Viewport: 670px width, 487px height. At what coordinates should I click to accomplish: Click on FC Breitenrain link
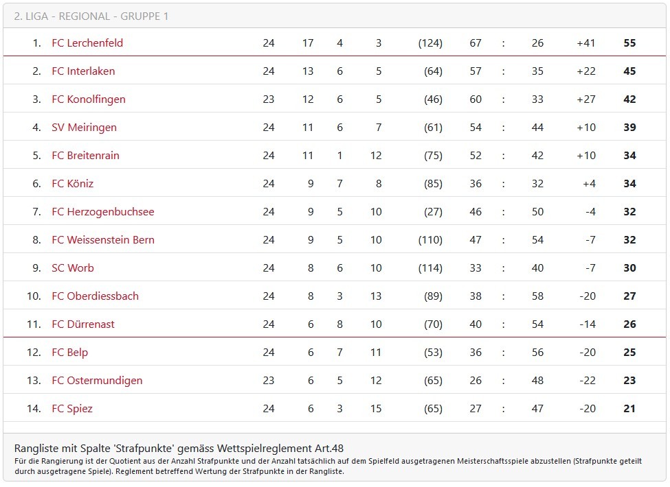point(85,156)
